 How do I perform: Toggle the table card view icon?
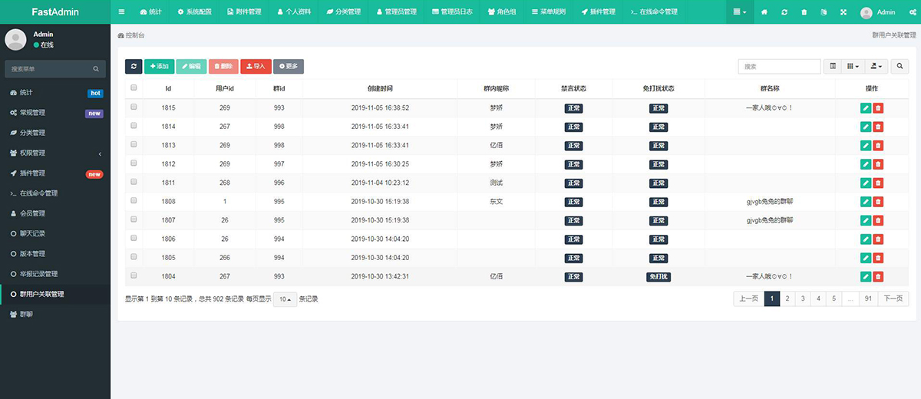pyautogui.click(x=833, y=67)
